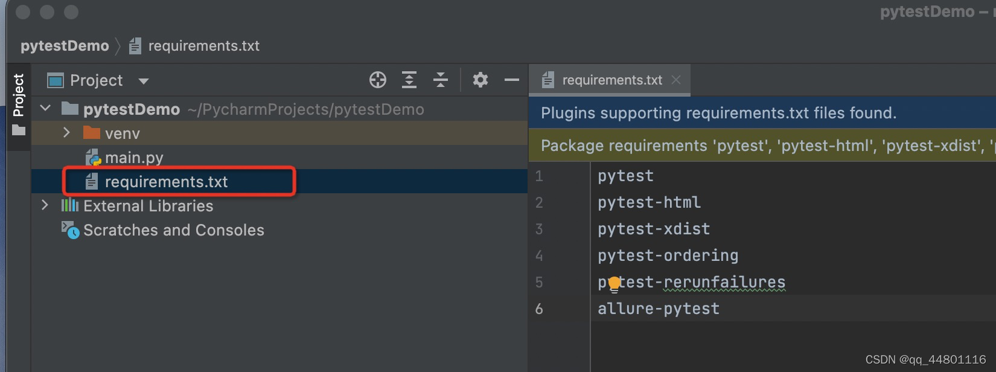
Task: Click the requirements.txt tab file icon
Action: pyautogui.click(x=547, y=80)
